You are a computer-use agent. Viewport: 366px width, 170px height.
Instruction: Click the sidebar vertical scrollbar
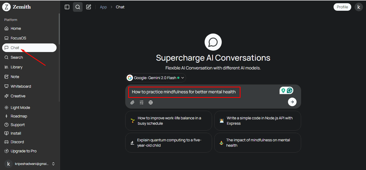pyautogui.click(x=59, y=29)
